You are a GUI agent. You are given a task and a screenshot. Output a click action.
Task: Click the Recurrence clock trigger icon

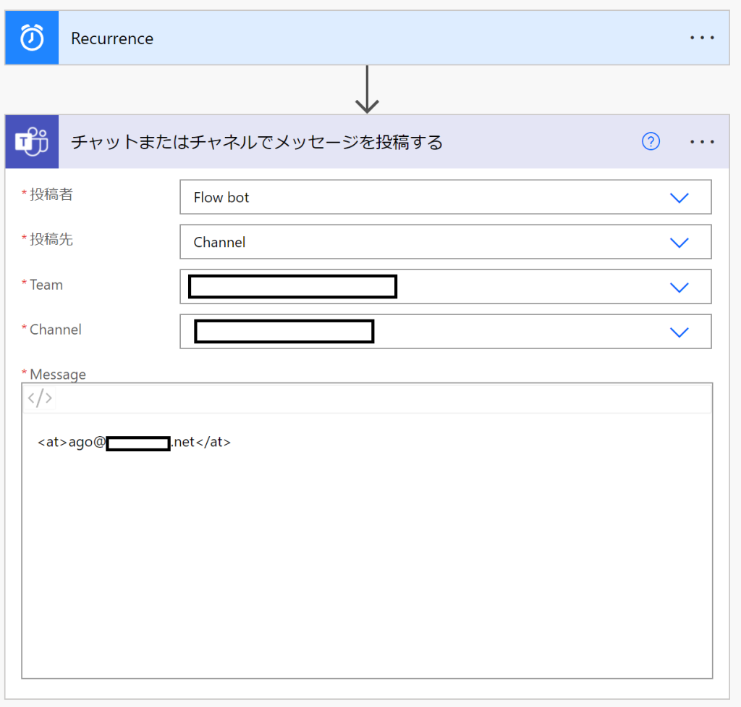point(32,38)
